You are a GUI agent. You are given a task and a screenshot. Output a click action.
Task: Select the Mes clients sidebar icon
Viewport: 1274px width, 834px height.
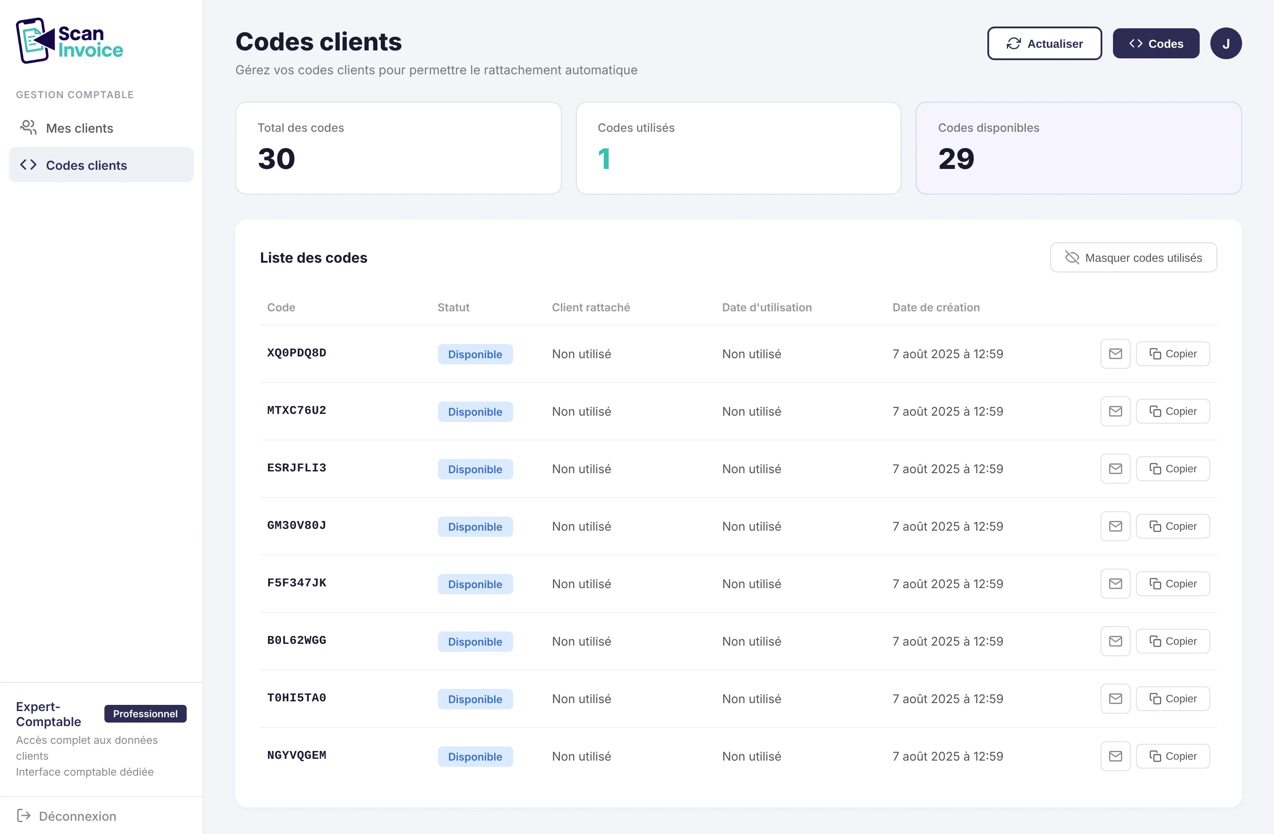coord(28,127)
